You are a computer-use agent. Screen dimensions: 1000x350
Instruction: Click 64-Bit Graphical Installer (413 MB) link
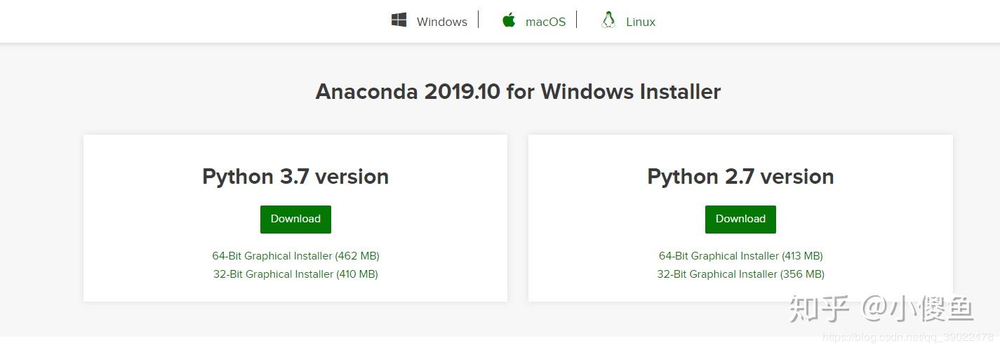740,256
